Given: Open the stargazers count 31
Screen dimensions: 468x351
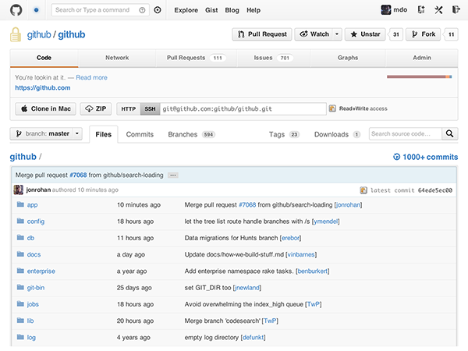Looking at the screenshot, I should pyautogui.click(x=396, y=34).
